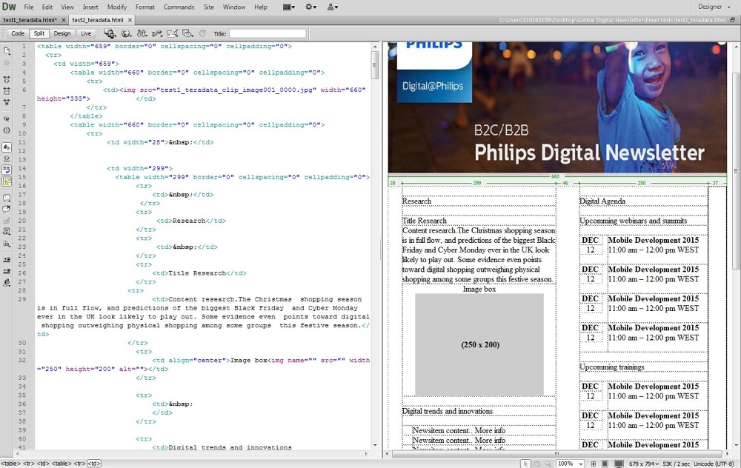Toggle Word Wrap in the coding toolbar

7,168
